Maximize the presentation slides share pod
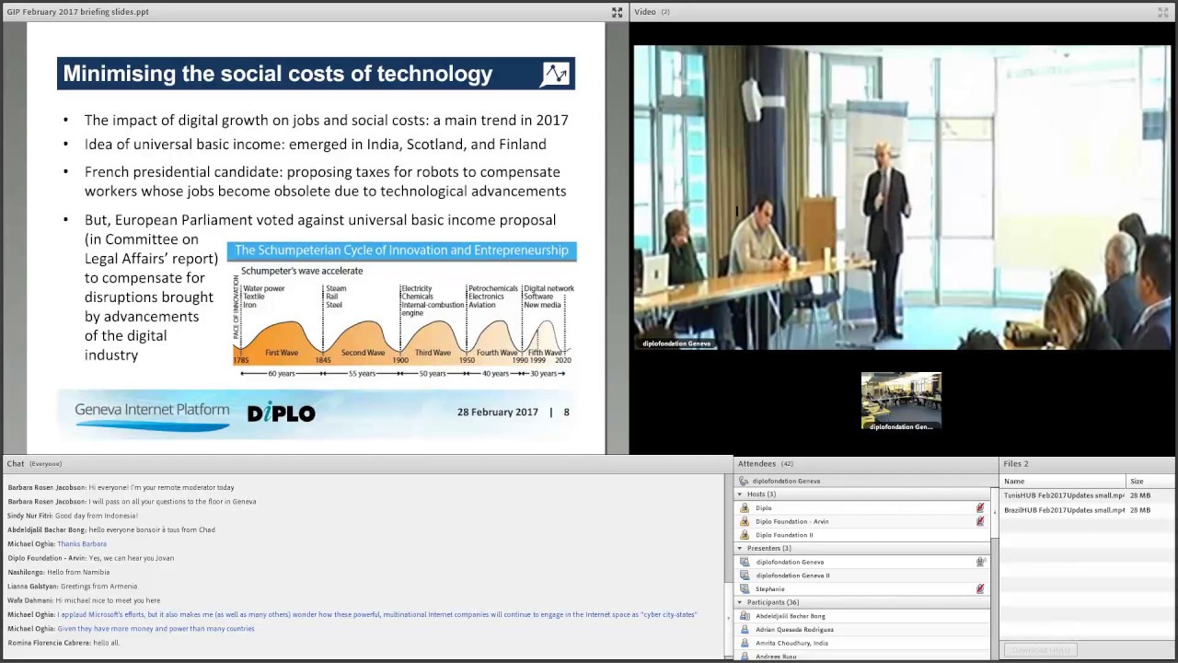Image resolution: width=1178 pixels, height=663 pixels. [617, 12]
